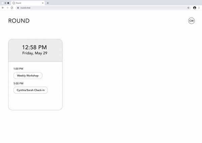This screenshot has height=143, width=202.
Task: Reload the page with the refresh icon
Action: tap(12, 8)
